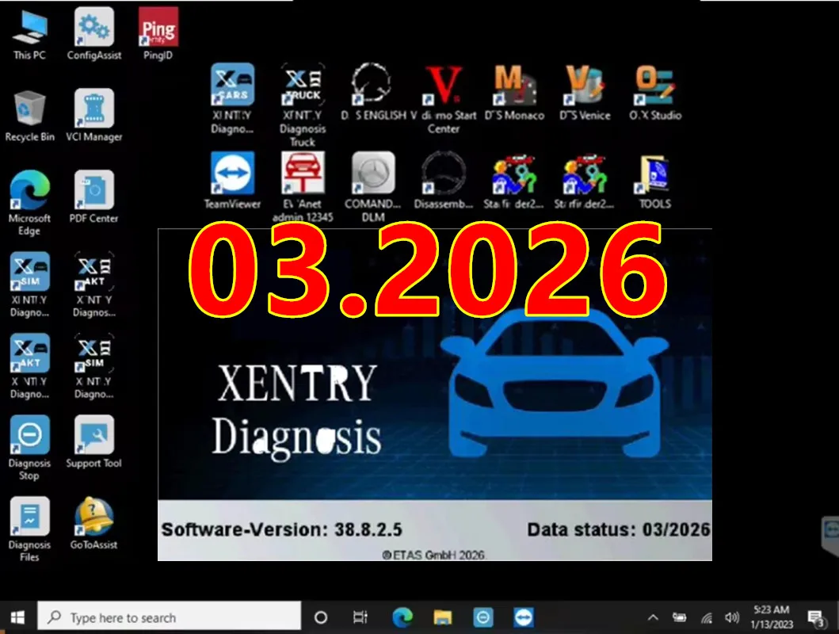The height and width of the screenshot is (634, 839).
Task: Open first Starfinder shortcut
Action: 513,181
